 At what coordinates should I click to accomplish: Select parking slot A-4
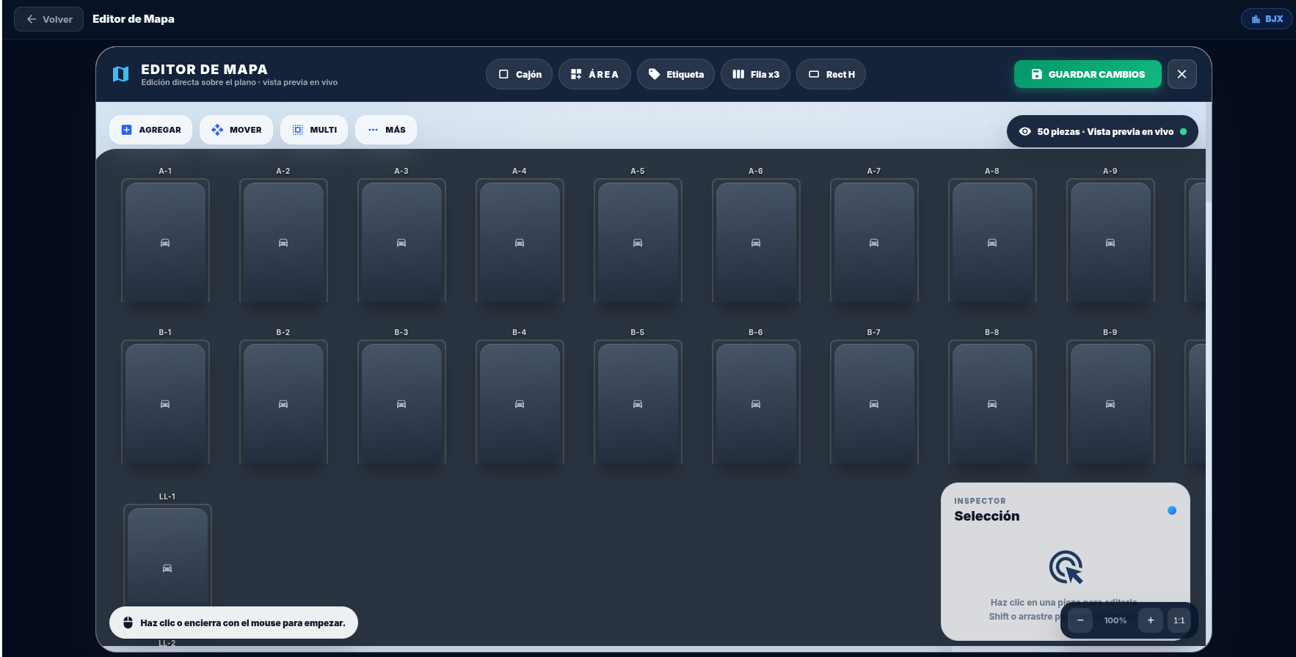(x=520, y=241)
